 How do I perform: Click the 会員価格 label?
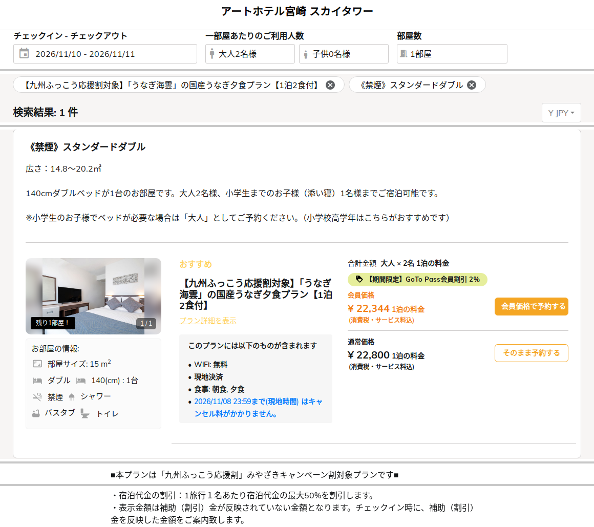click(361, 295)
